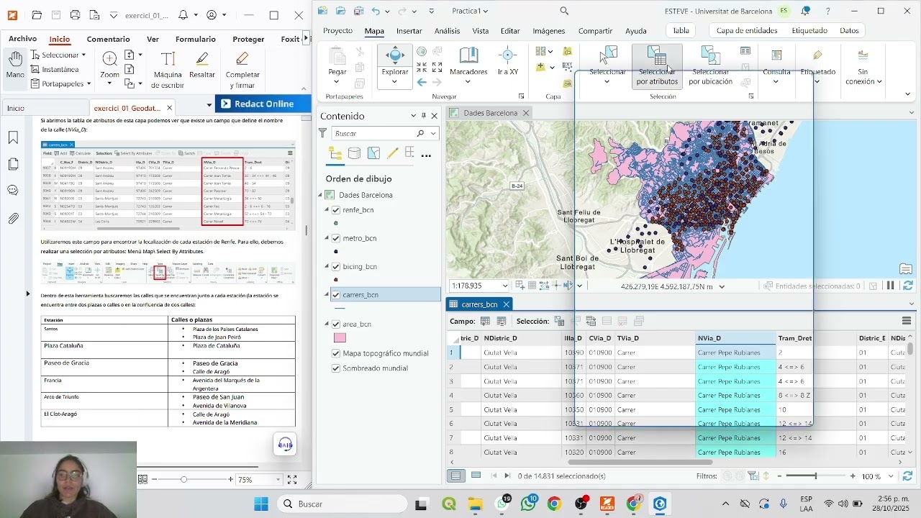Open the Análisis ribbon tab
This screenshot has height=518, width=921.
(447, 31)
